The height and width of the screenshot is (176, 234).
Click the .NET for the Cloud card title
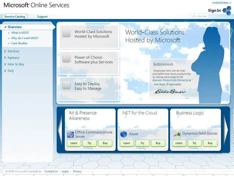tap(139, 113)
